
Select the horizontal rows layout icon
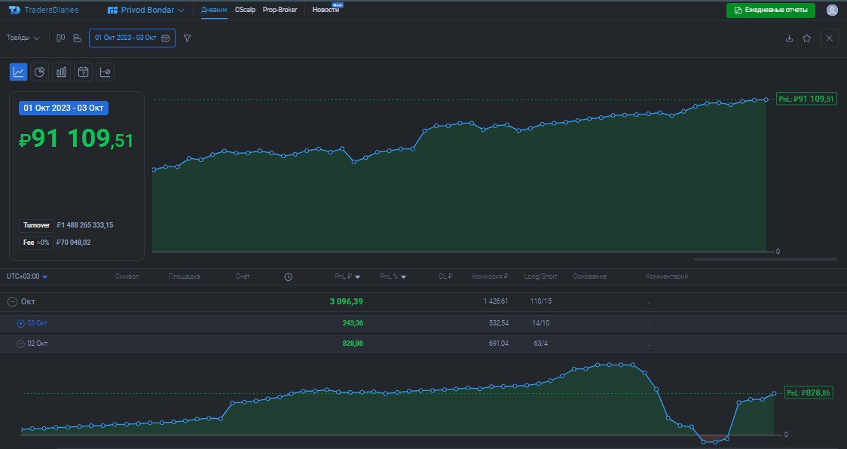tap(78, 38)
